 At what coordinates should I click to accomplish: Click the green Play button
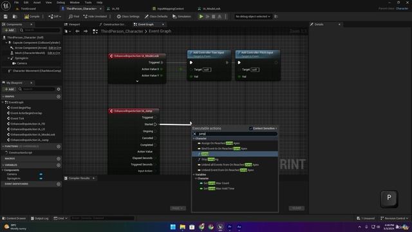tap(201, 17)
